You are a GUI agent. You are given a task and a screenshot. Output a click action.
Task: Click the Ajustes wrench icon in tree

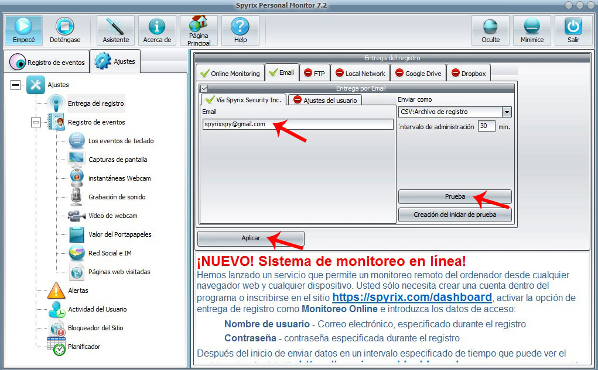tap(36, 85)
